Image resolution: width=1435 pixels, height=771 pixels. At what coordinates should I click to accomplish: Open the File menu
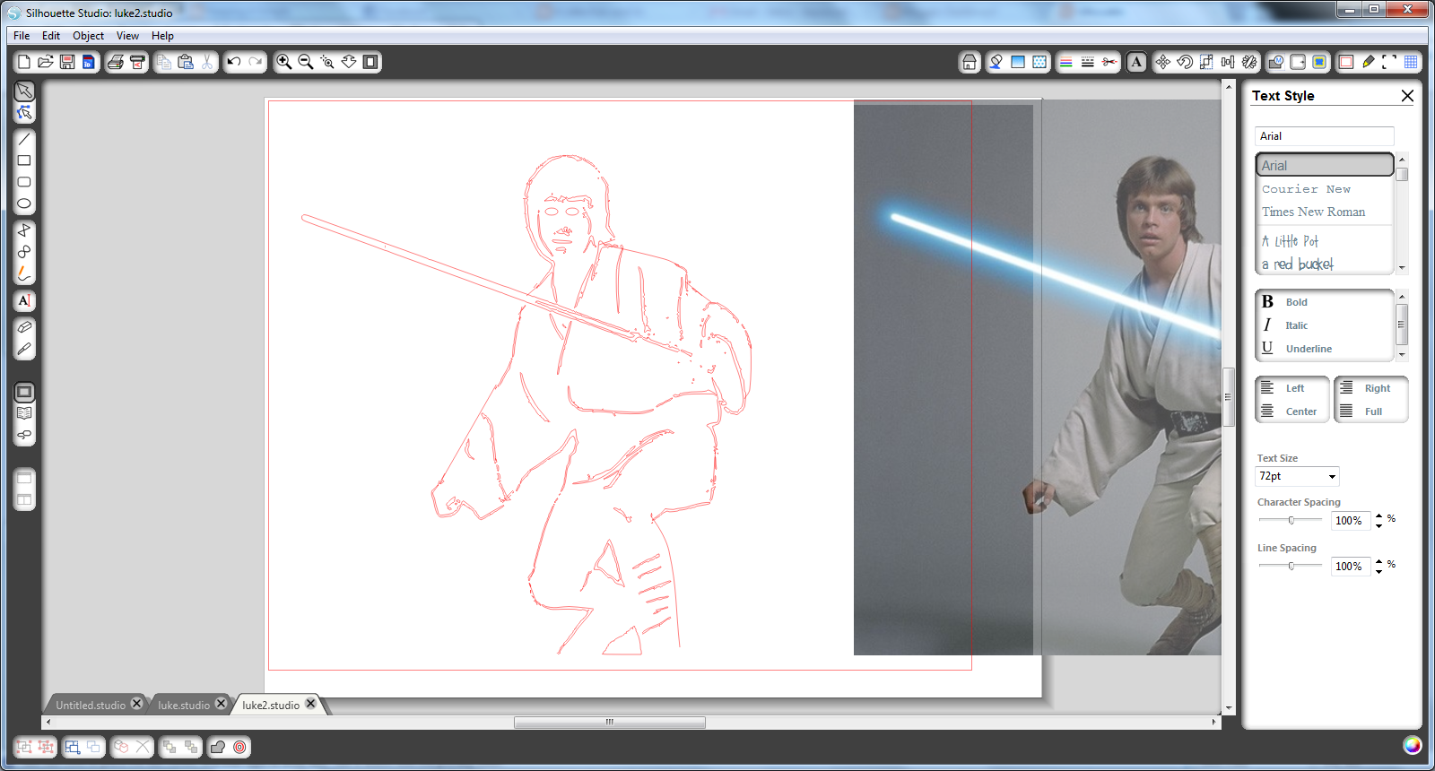point(22,36)
